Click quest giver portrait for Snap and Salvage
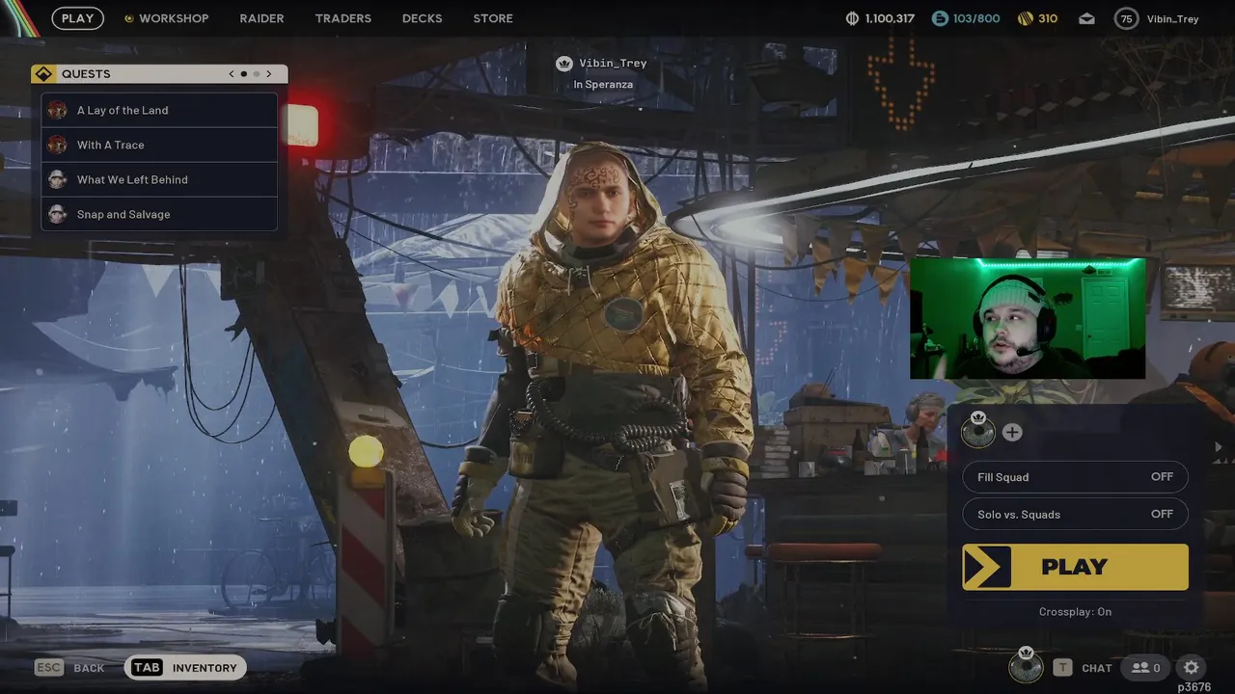This screenshot has width=1235, height=694. click(58, 214)
